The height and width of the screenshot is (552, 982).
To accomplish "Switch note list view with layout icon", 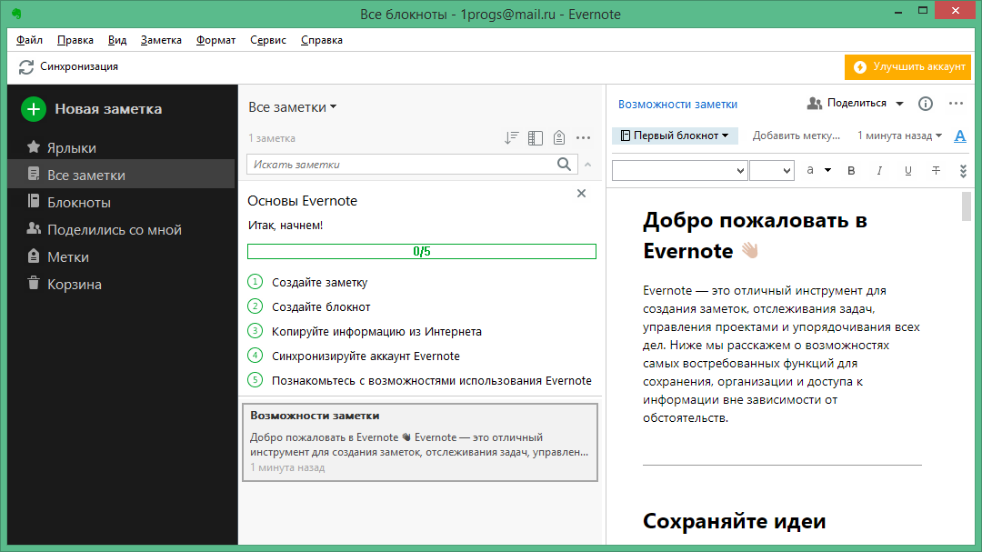I will click(x=535, y=137).
